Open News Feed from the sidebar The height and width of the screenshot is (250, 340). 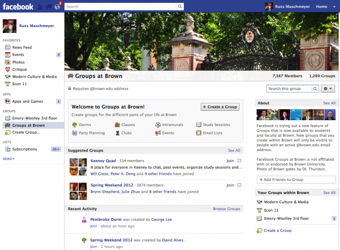tap(22, 47)
